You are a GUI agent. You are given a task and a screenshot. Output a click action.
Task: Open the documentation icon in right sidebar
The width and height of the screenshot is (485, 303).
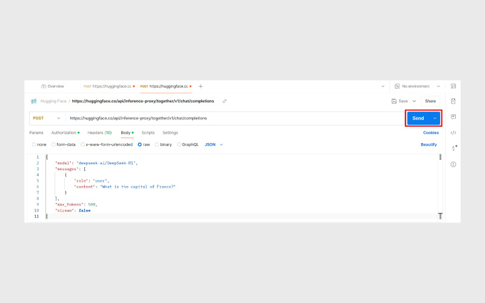[453, 101]
